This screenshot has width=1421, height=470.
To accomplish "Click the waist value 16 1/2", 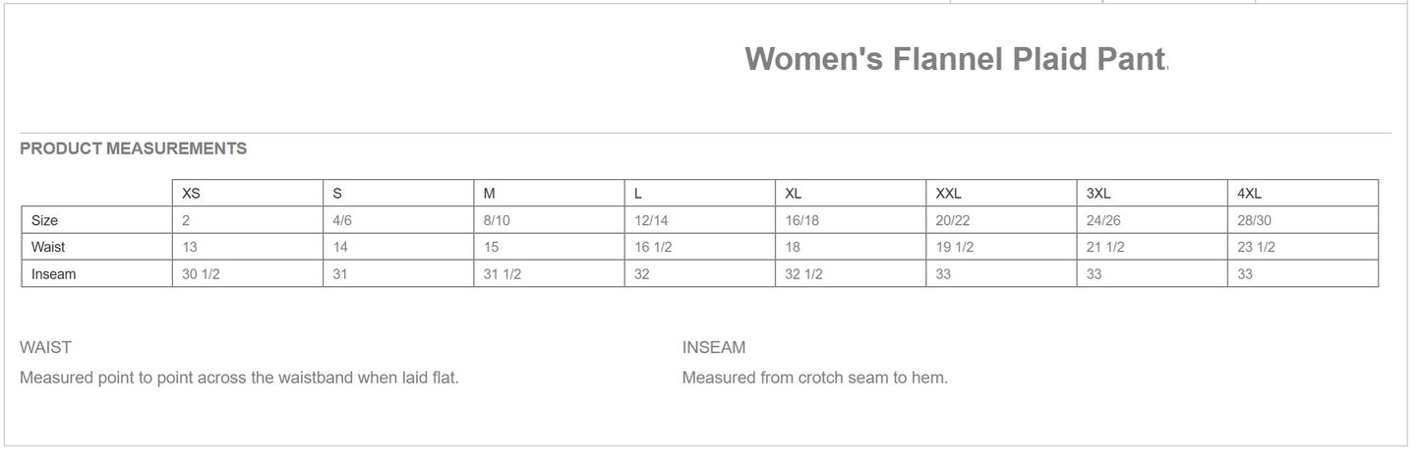I will point(653,248).
